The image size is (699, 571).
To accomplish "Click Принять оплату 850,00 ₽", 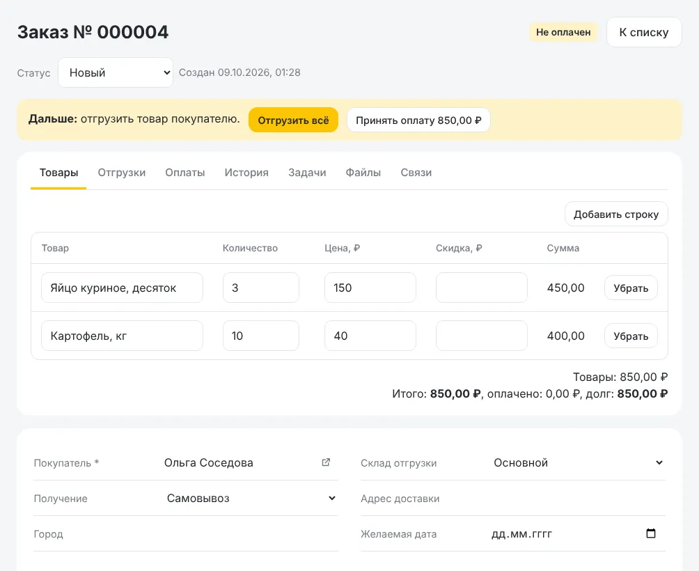I will tap(418, 120).
